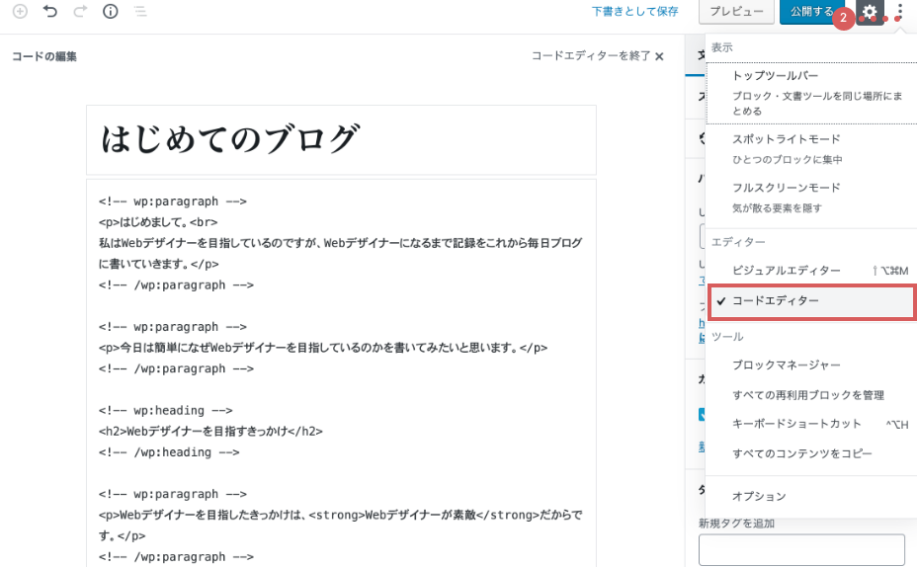Click the three-dot more options icon
The image size is (917, 567).
point(900,13)
